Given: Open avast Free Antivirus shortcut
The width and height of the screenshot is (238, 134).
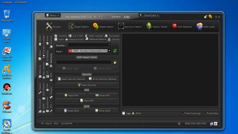Looking at the screenshot, I should pyautogui.click(x=7, y=72).
